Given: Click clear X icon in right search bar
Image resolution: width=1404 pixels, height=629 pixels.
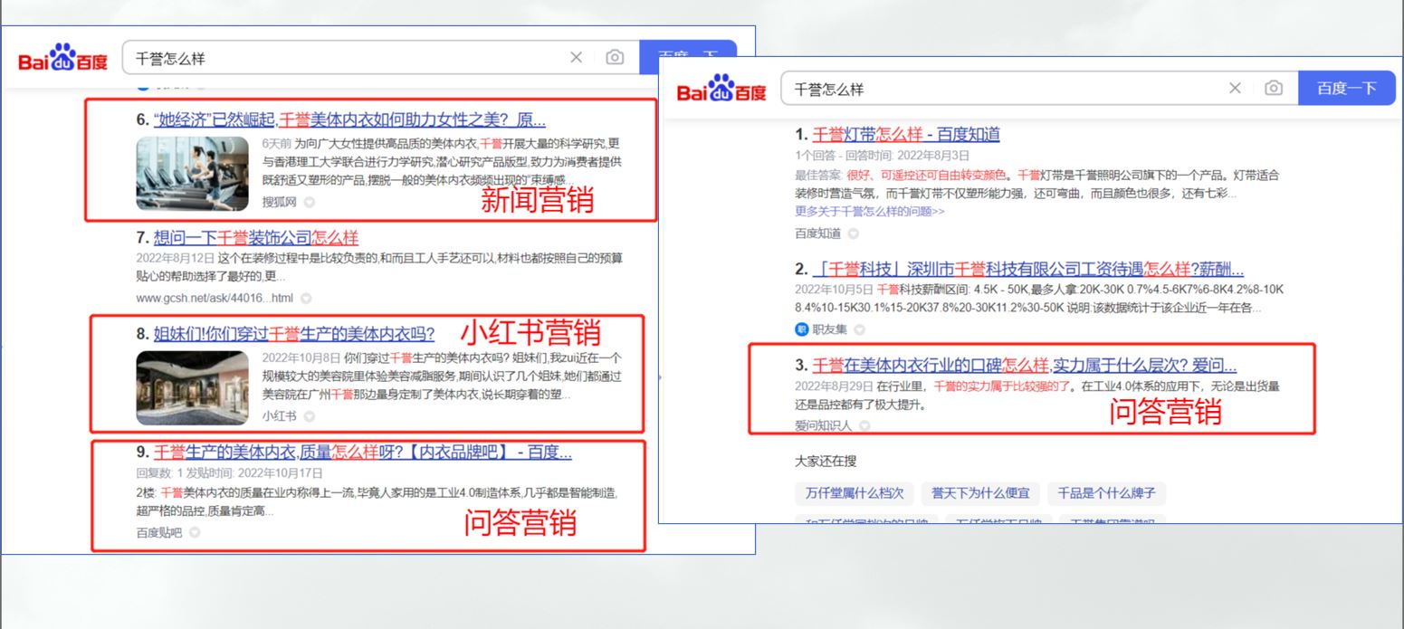Looking at the screenshot, I should (1235, 89).
